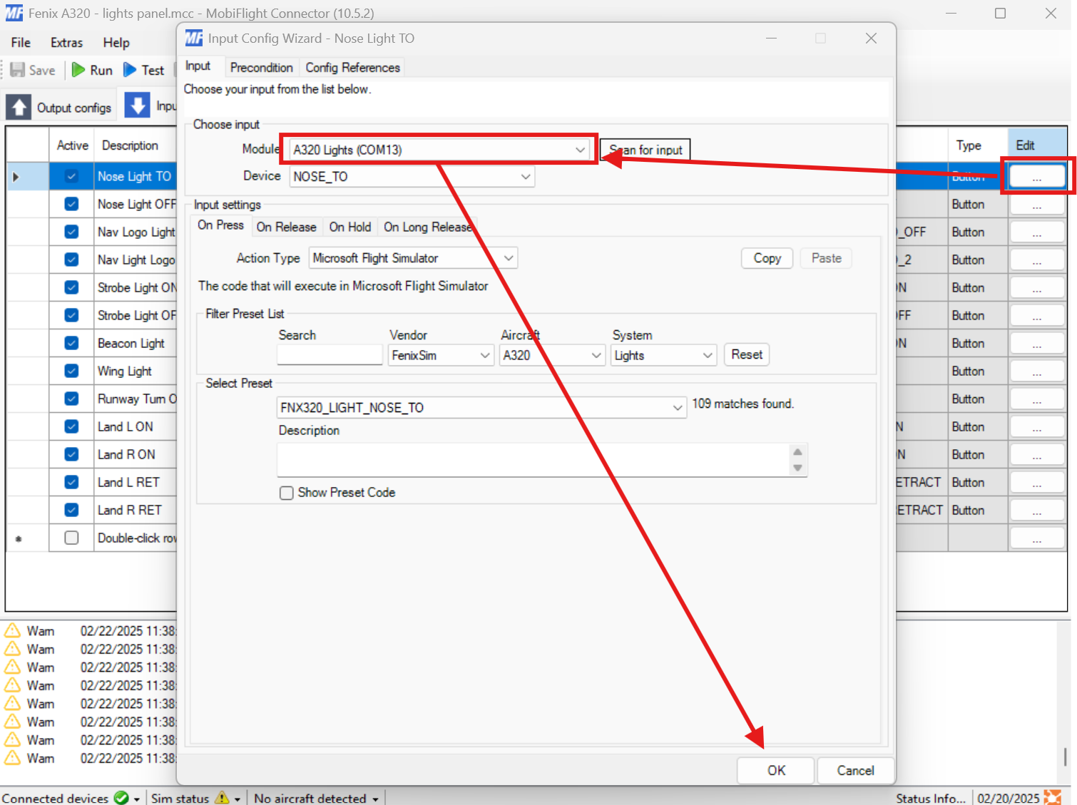Click Status Info link in status bar

click(x=930, y=798)
